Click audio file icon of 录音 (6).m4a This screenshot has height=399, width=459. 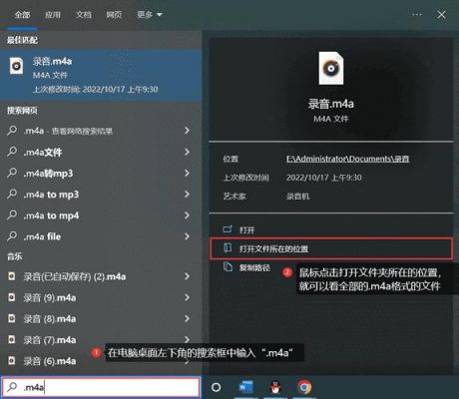[x=12, y=361]
